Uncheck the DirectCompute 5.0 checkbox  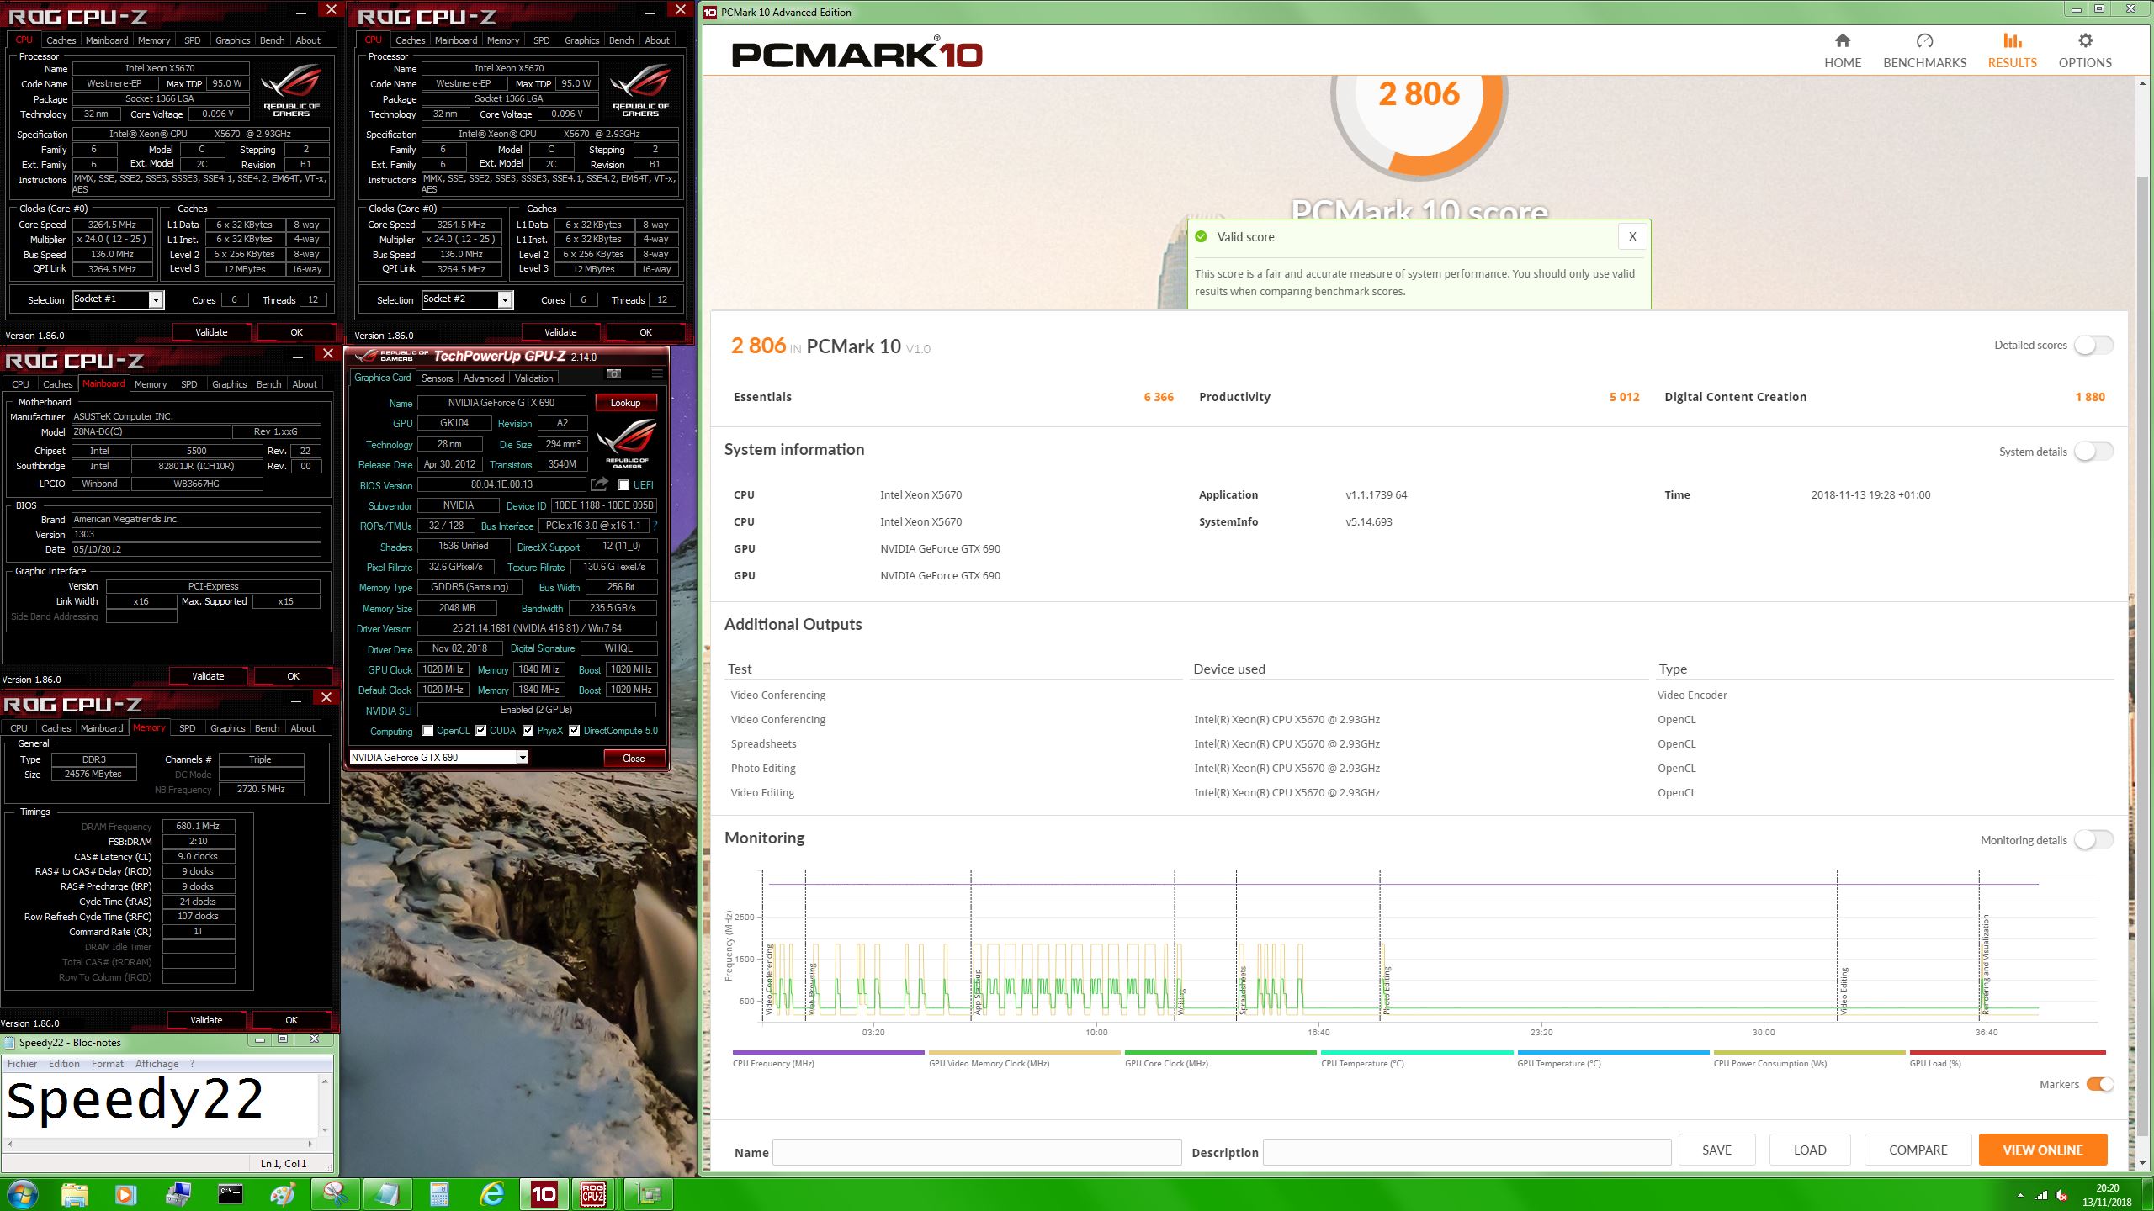(x=574, y=731)
